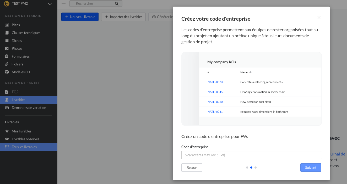This screenshot has height=184, width=347.
Task: Click the Name column sort arrow
Action: pyautogui.click(x=250, y=72)
